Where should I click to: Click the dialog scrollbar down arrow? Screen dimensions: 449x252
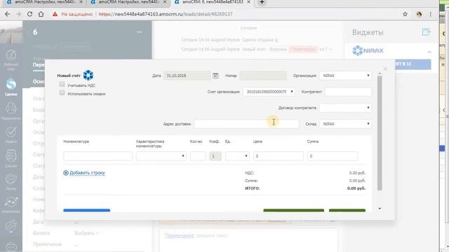(380, 209)
